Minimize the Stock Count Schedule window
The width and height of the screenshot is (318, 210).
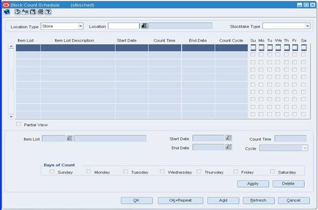(x=300, y=5)
